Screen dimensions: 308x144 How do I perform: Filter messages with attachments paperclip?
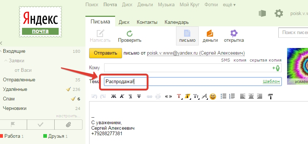(x=68, y=125)
